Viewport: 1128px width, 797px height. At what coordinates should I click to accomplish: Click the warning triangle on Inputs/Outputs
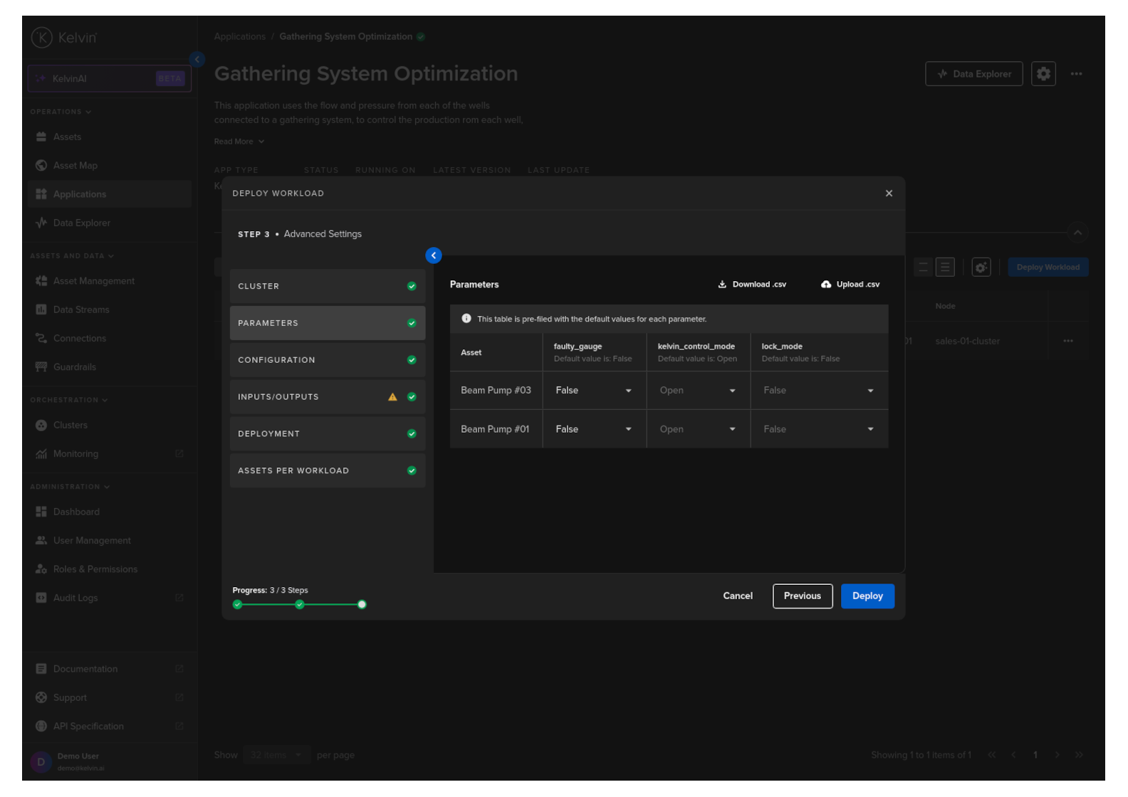coord(392,397)
